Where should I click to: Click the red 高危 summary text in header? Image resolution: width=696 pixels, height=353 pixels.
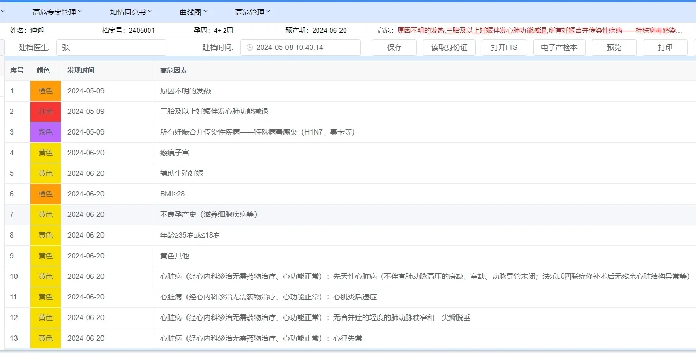click(539, 30)
